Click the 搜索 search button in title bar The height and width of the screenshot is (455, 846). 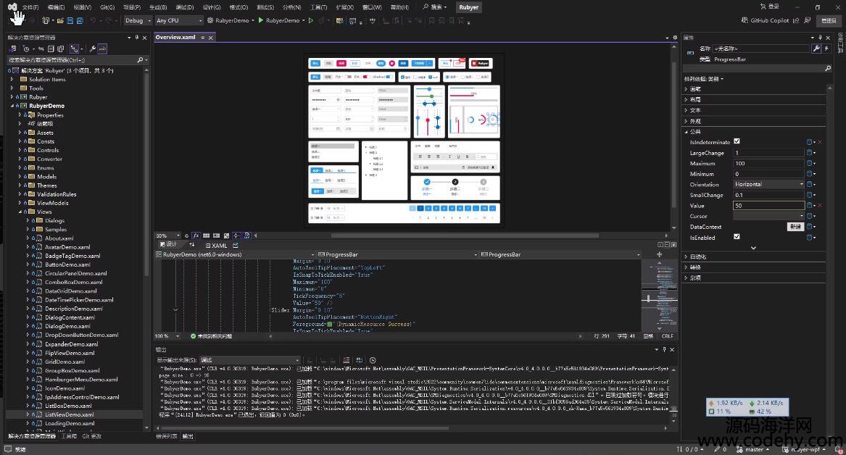click(x=435, y=7)
